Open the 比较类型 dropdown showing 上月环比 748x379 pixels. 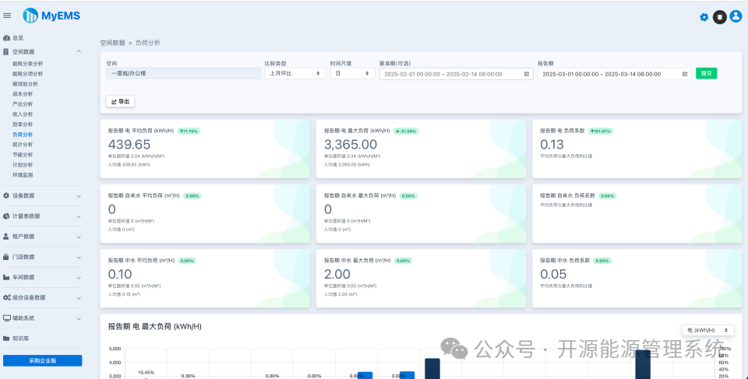click(295, 73)
